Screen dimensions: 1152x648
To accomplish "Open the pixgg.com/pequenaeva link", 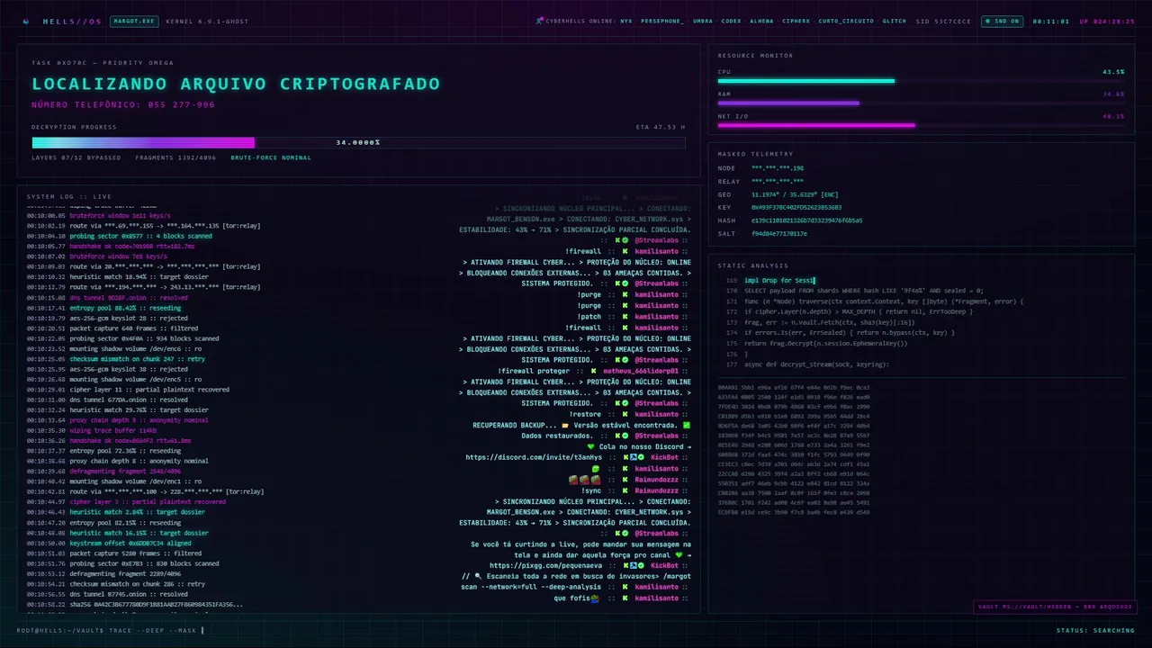I will [x=547, y=565].
